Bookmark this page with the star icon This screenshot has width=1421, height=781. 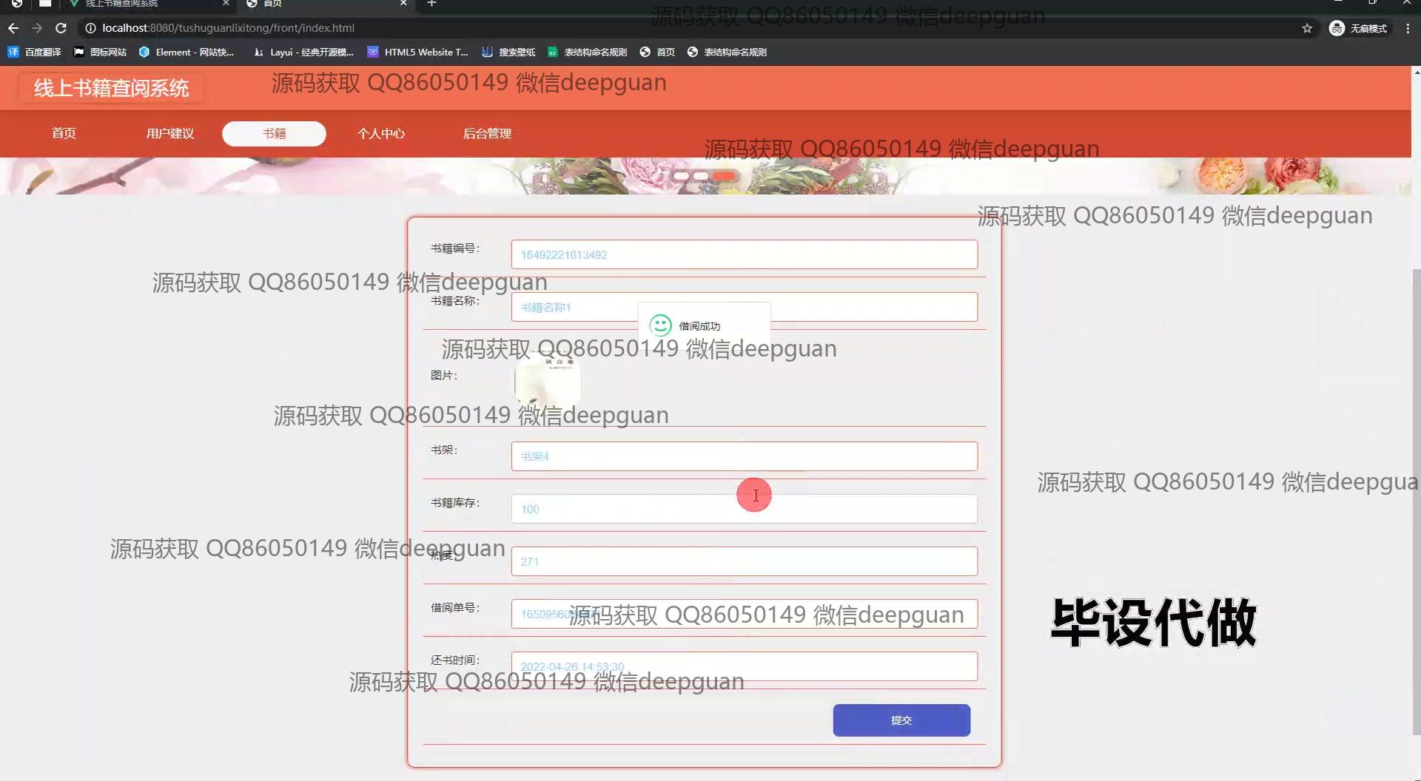pos(1307,28)
